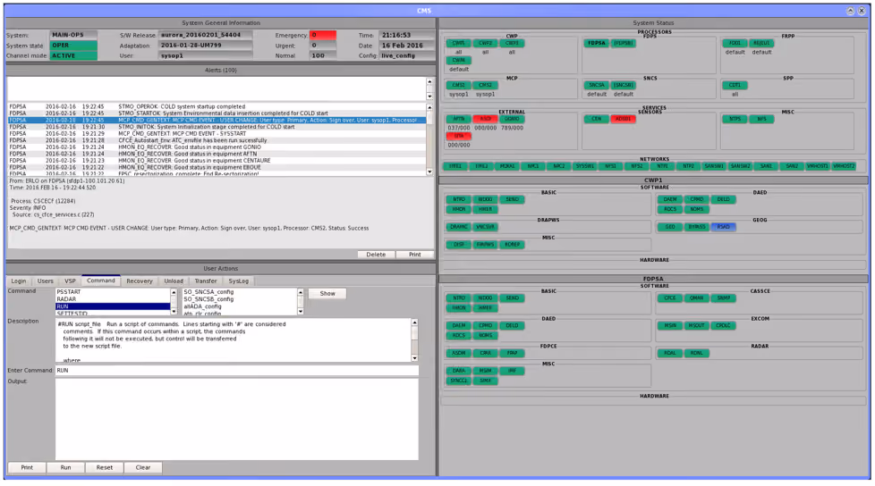Select the FDPSA processor status indicator

point(596,43)
